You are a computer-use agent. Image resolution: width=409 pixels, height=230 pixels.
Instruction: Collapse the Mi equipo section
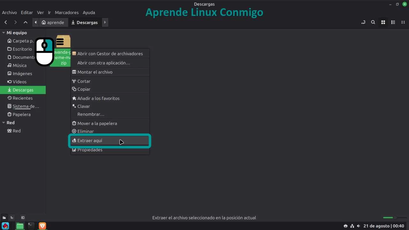4,33
